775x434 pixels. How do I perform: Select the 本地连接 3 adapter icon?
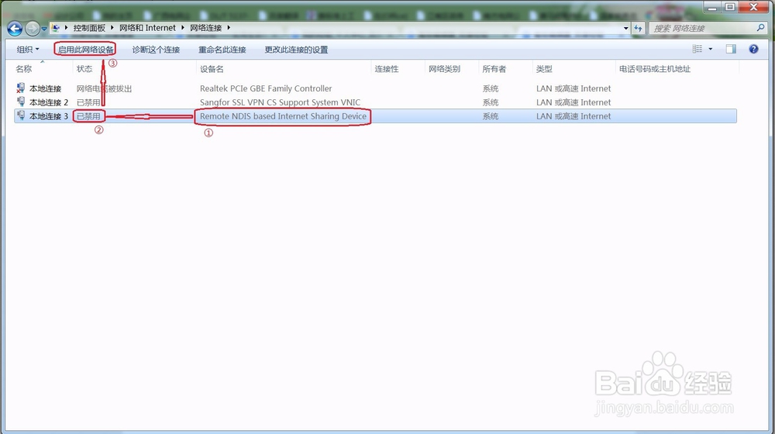point(21,115)
